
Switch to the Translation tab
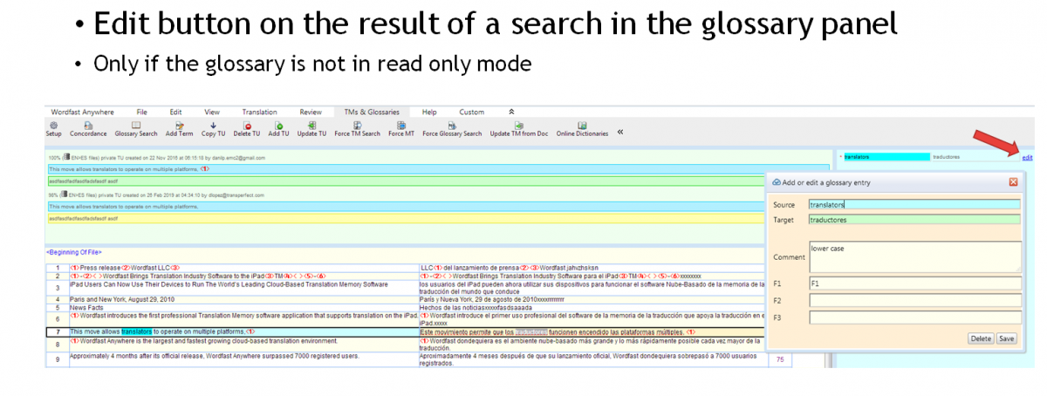259,112
